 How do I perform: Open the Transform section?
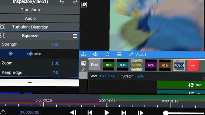tap(40, 10)
